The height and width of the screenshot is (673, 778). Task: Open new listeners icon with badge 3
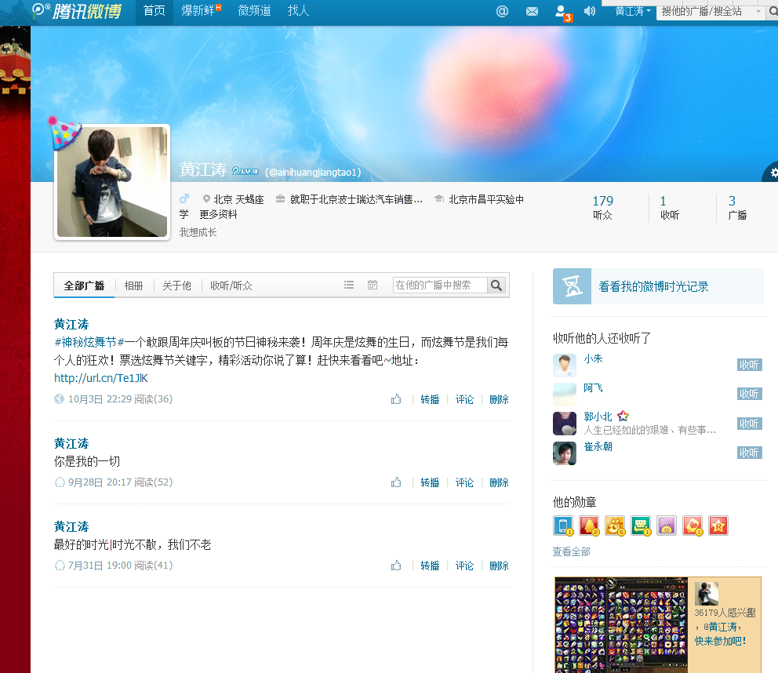pyautogui.click(x=562, y=13)
